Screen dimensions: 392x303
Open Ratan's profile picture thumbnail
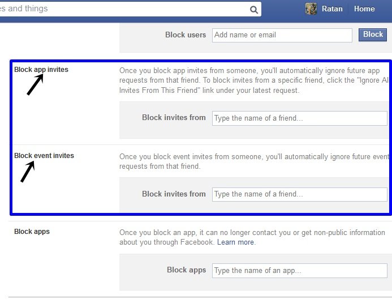311,8
